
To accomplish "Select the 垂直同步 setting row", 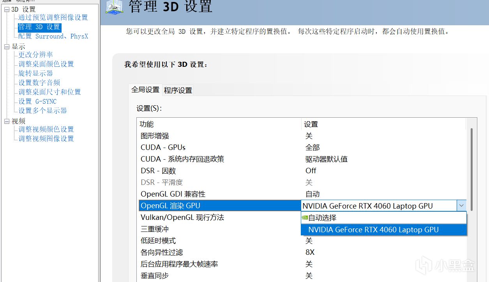I will tap(302, 276).
